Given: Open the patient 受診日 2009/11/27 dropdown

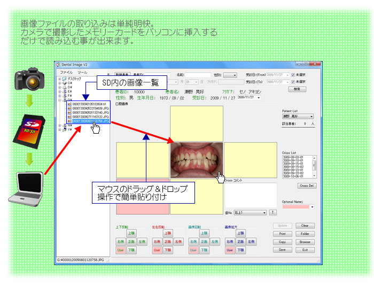Looking at the screenshot, I should [259, 98].
